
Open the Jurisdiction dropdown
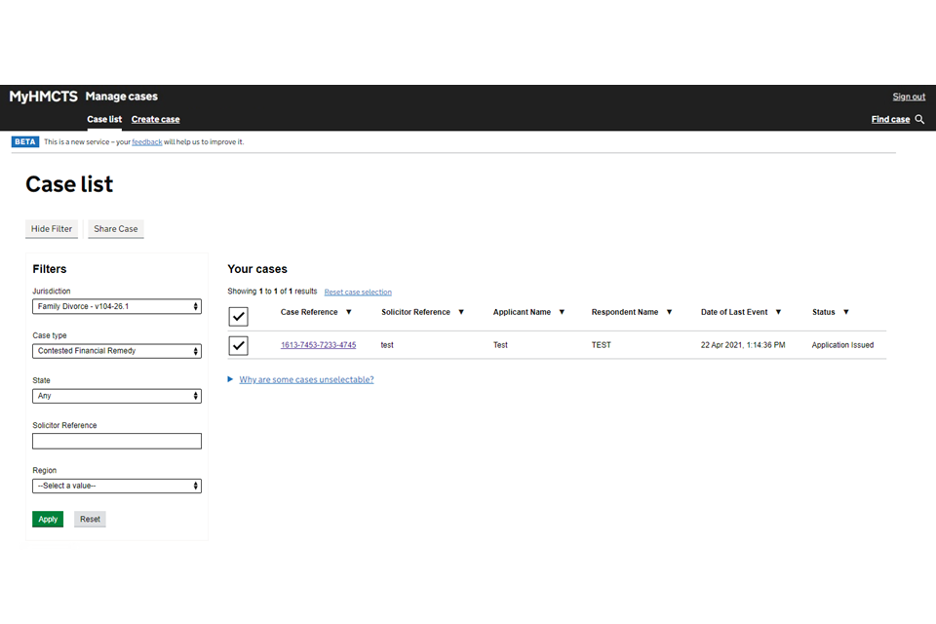click(x=117, y=306)
